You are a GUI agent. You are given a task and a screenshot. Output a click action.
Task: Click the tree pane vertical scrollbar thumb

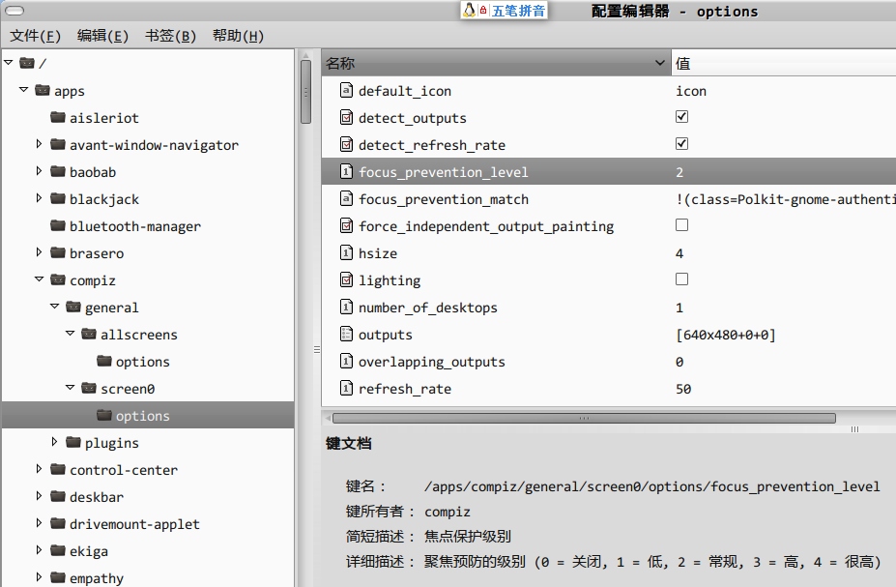(305, 92)
